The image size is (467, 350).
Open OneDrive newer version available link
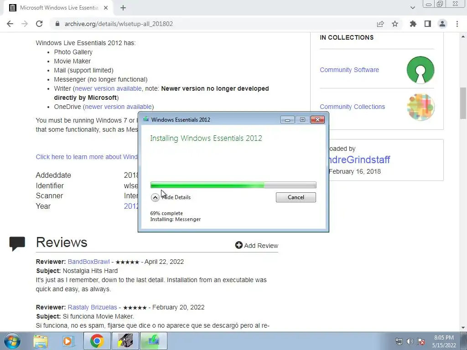[118, 107]
